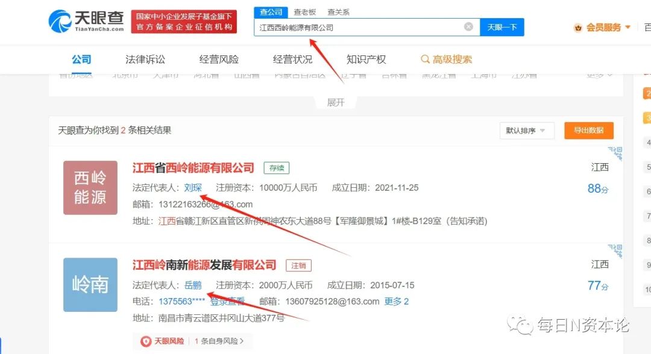Clear the search box with the X icon
Screen dimensions: 651x354
468,27
